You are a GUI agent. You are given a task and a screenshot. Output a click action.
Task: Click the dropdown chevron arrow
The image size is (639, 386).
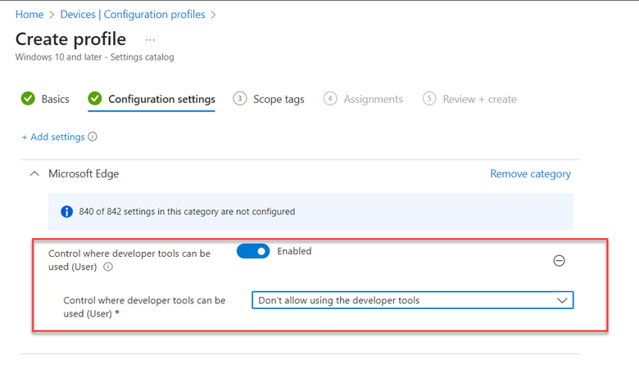pyautogui.click(x=562, y=301)
